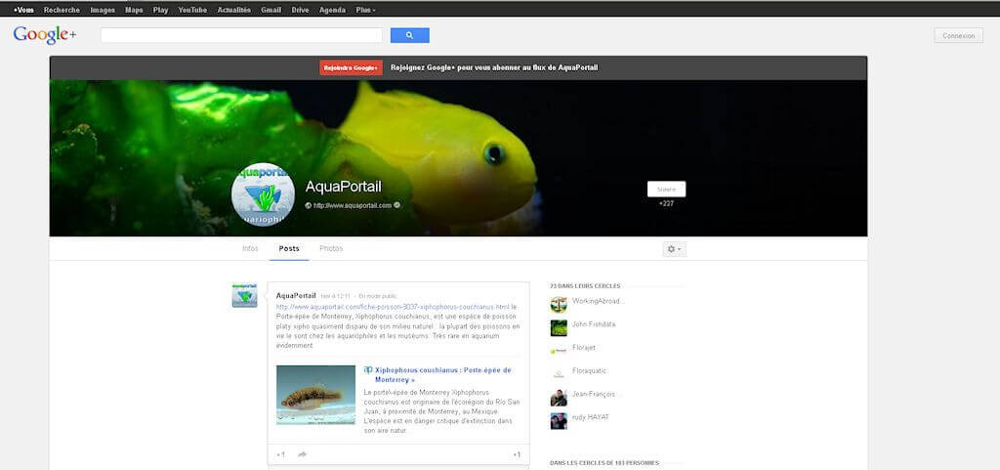
Task: Click the share arrow under the post
Action: pyautogui.click(x=303, y=454)
